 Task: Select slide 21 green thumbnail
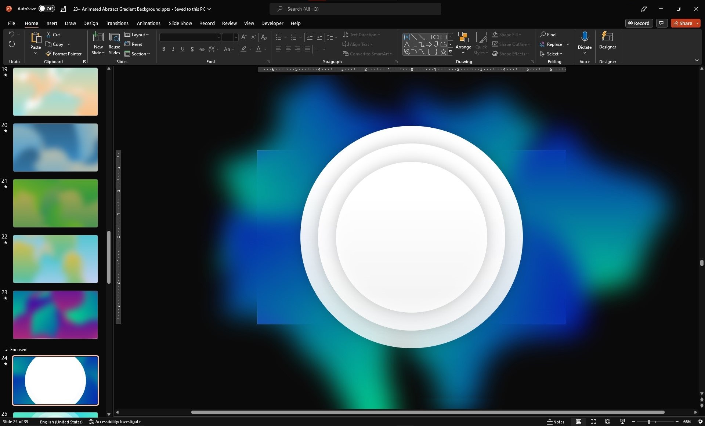tap(55, 203)
